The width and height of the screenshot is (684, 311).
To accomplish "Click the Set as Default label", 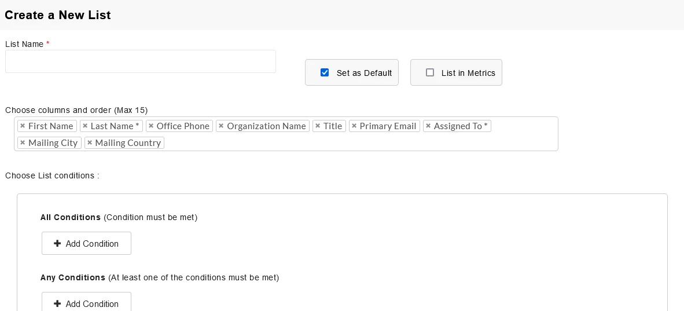I will pyautogui.click(x=364, y=73).
